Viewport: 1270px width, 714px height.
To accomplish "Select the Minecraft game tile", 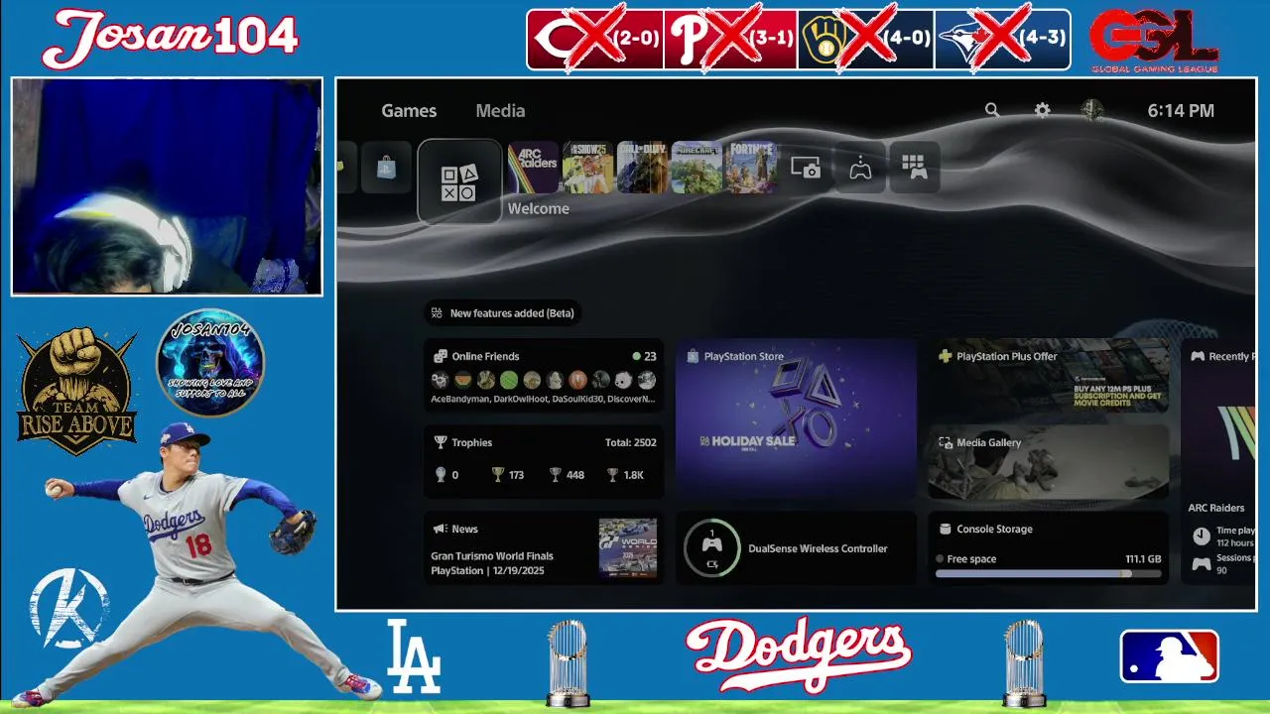I will point(697,168).
